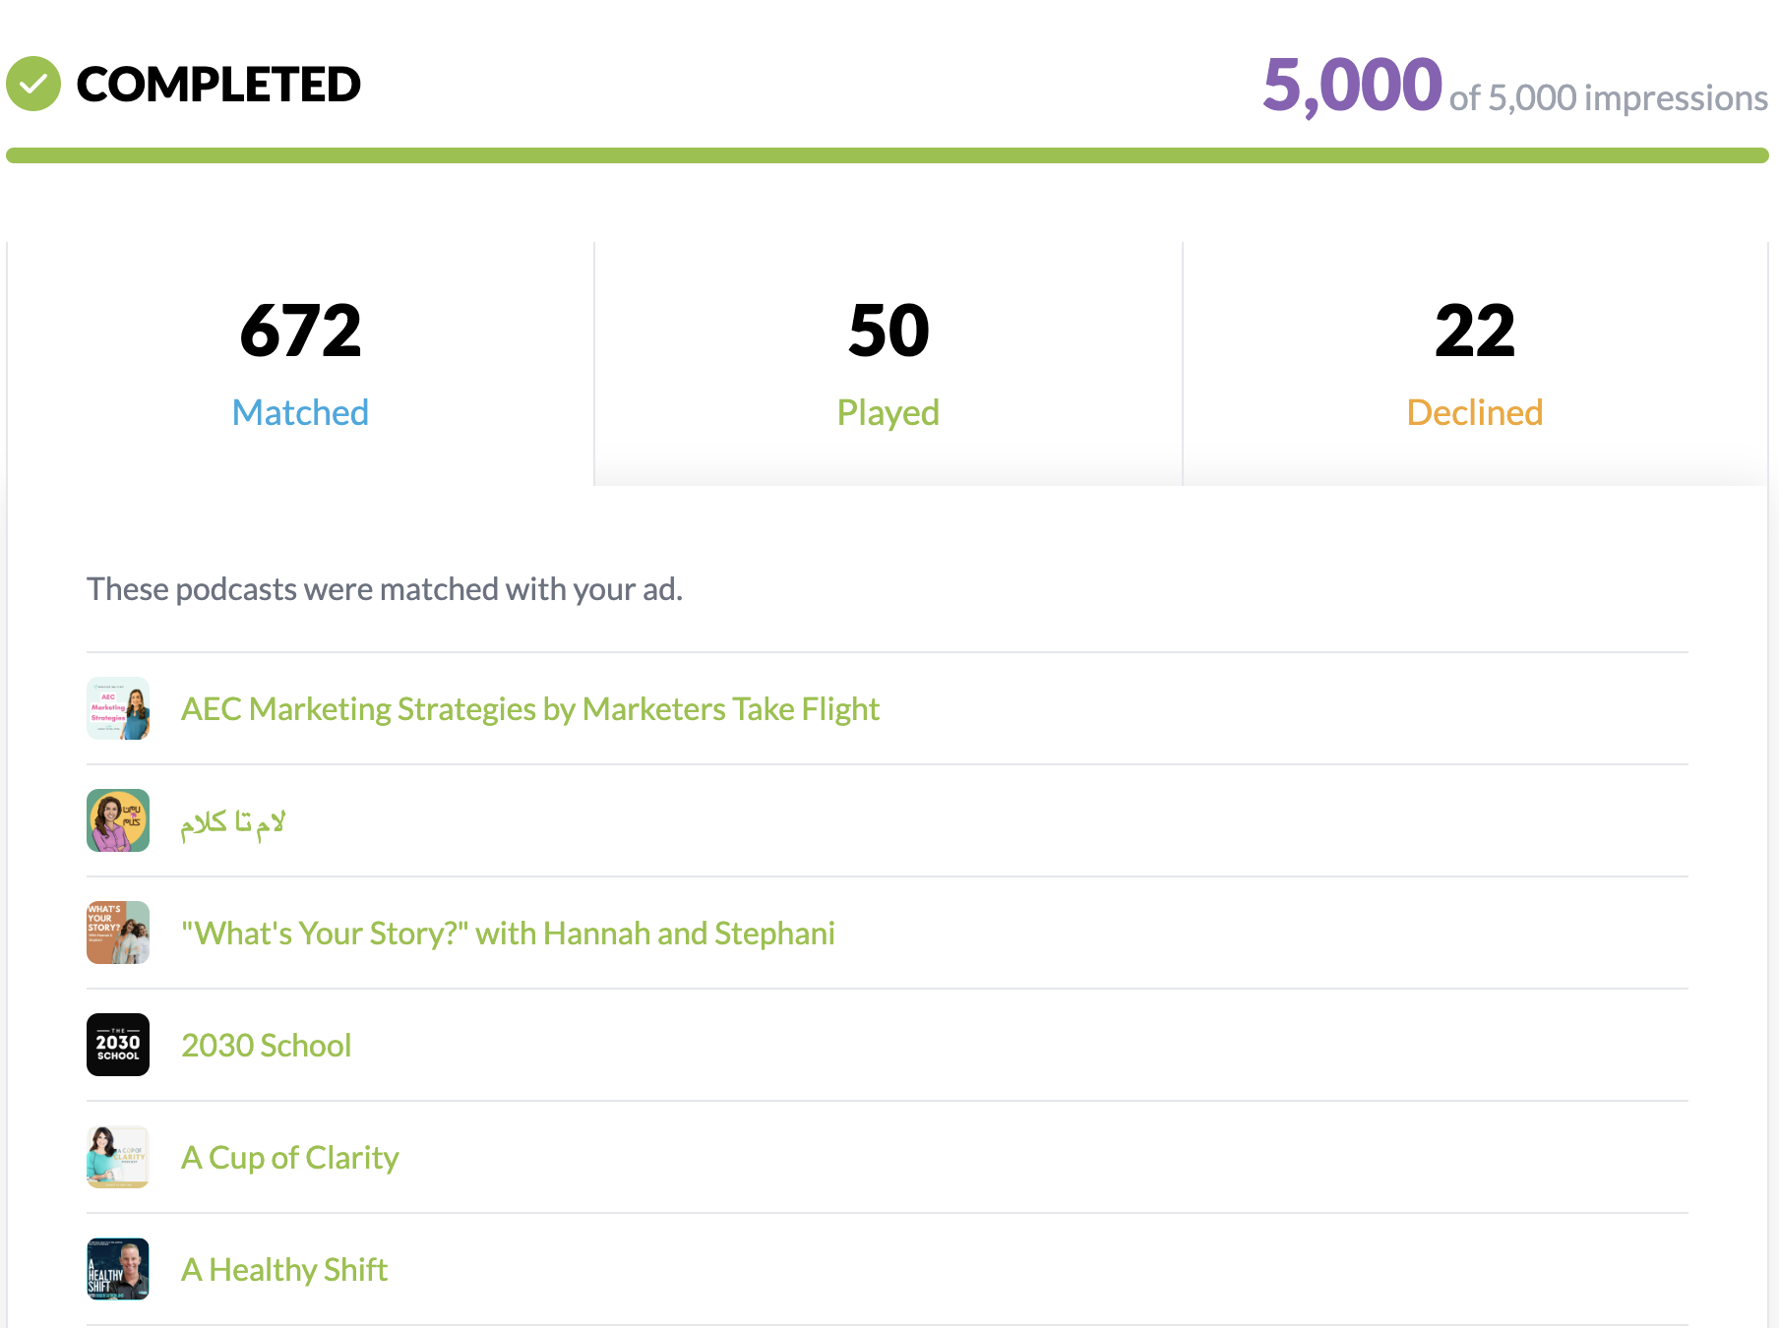1779x1328 pixels.
Task: Click the 2030 School podcast artwork
Action: click(x=117, y=1045)
